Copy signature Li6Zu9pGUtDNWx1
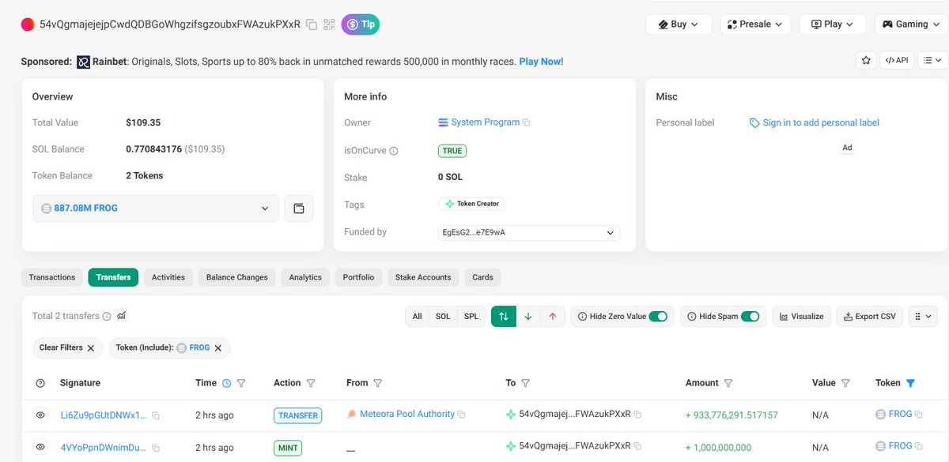The image size is (949, 462). 156,415
